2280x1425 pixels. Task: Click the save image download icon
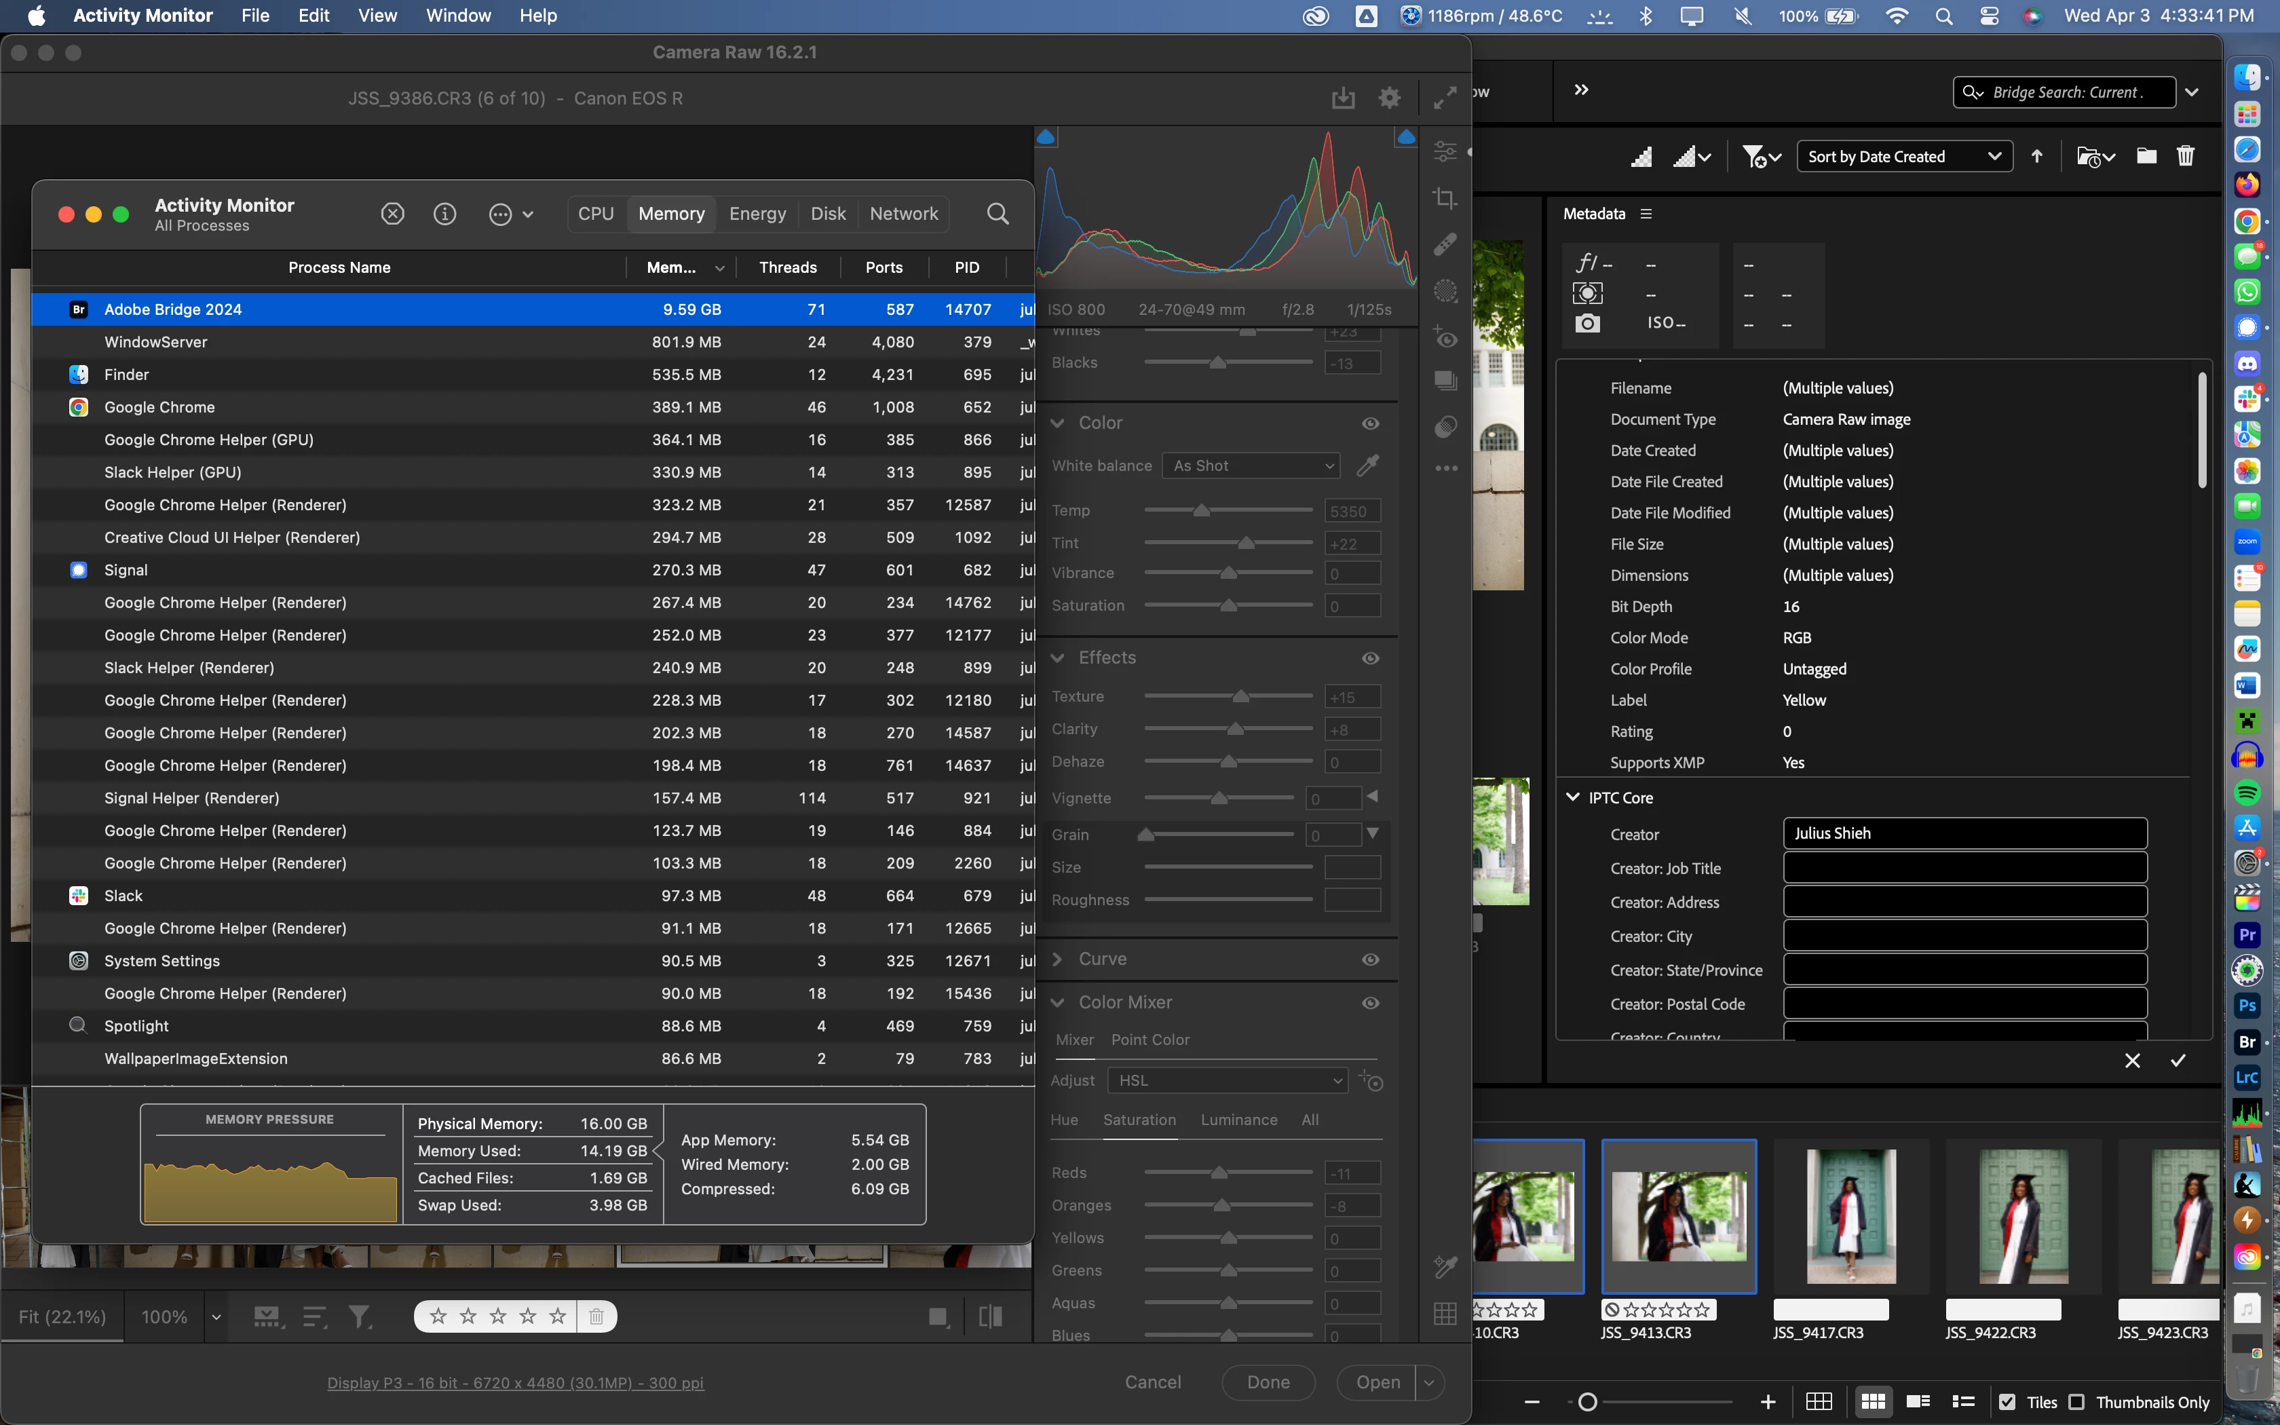(x=1344, y=98)
